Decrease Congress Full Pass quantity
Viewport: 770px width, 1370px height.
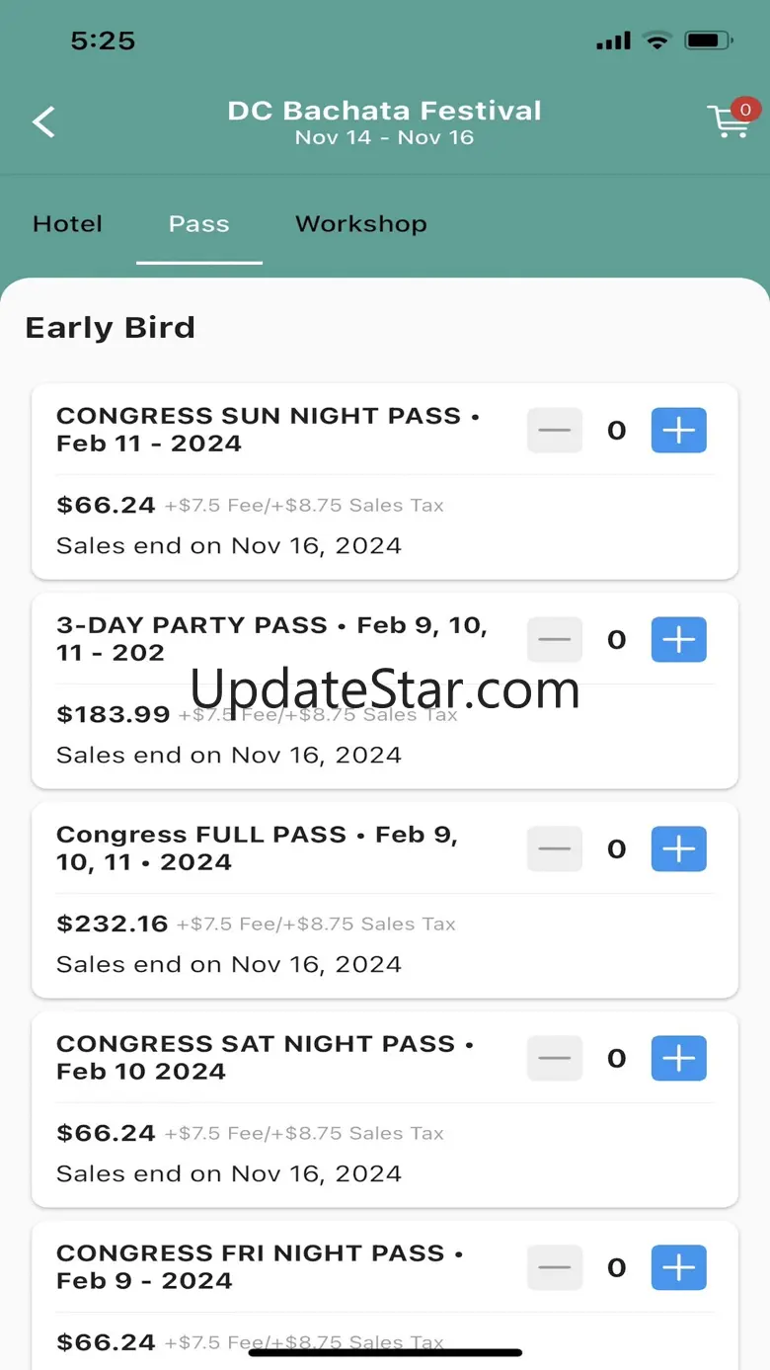click(x=555, y=849)
